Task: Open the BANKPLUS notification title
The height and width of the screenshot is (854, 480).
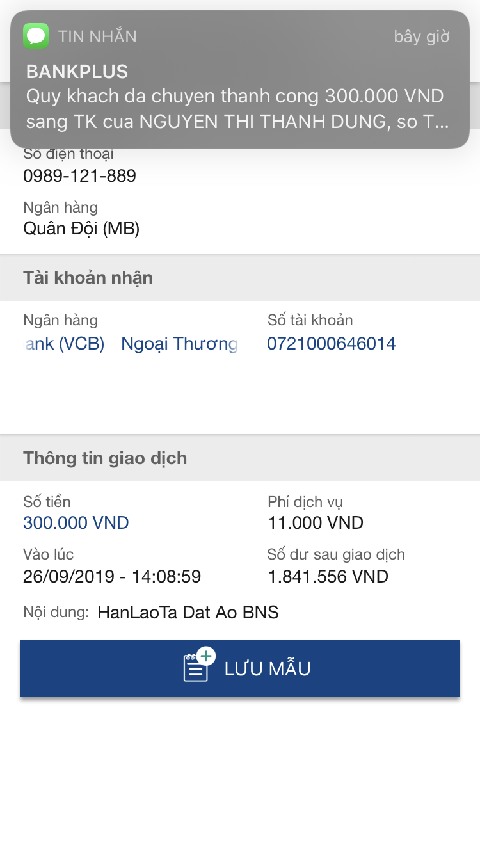Action: click(x=77, y=72)
